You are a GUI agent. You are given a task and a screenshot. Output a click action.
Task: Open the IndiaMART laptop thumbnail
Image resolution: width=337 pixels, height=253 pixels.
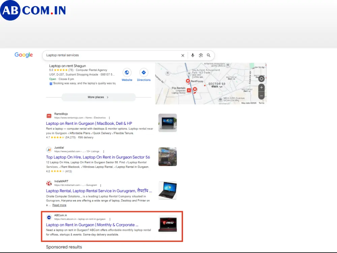[x=167, y=190]
